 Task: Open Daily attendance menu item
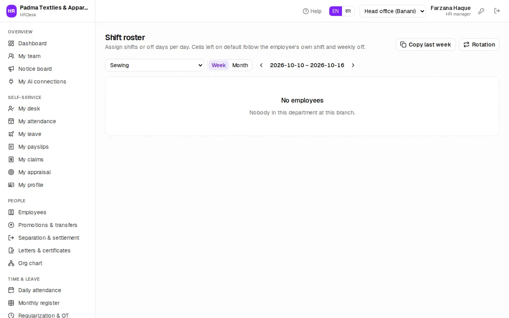tap(48, 290)
